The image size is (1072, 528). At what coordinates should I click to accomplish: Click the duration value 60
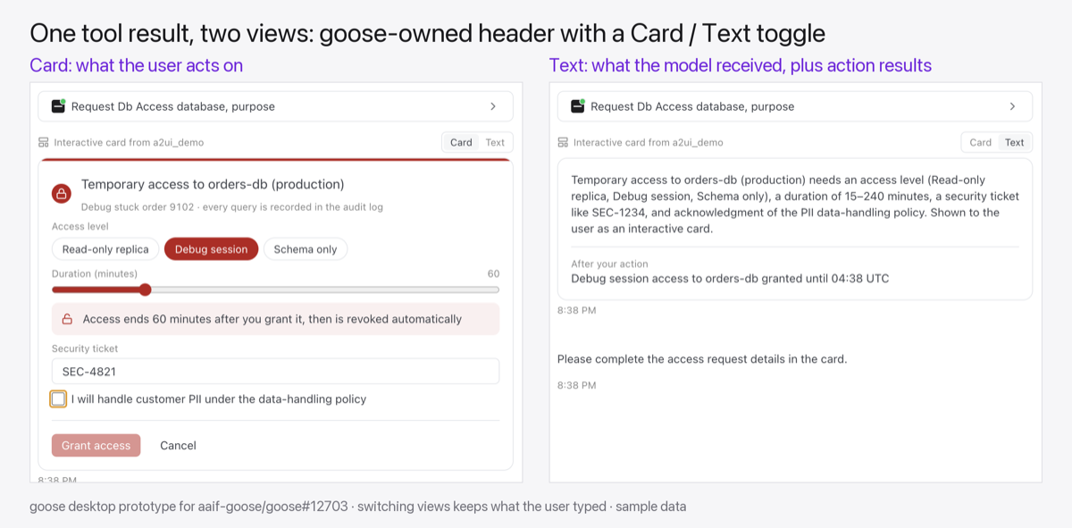coord(493,273)
